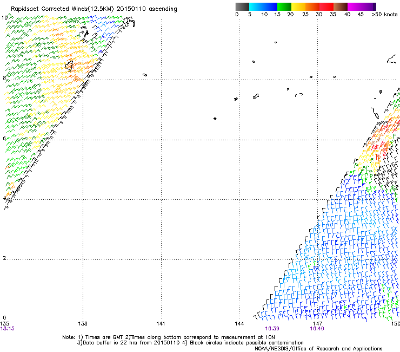Click the '8' latitude axis label
The width and height of the screenshot is (400, 352).
point(4,78)
